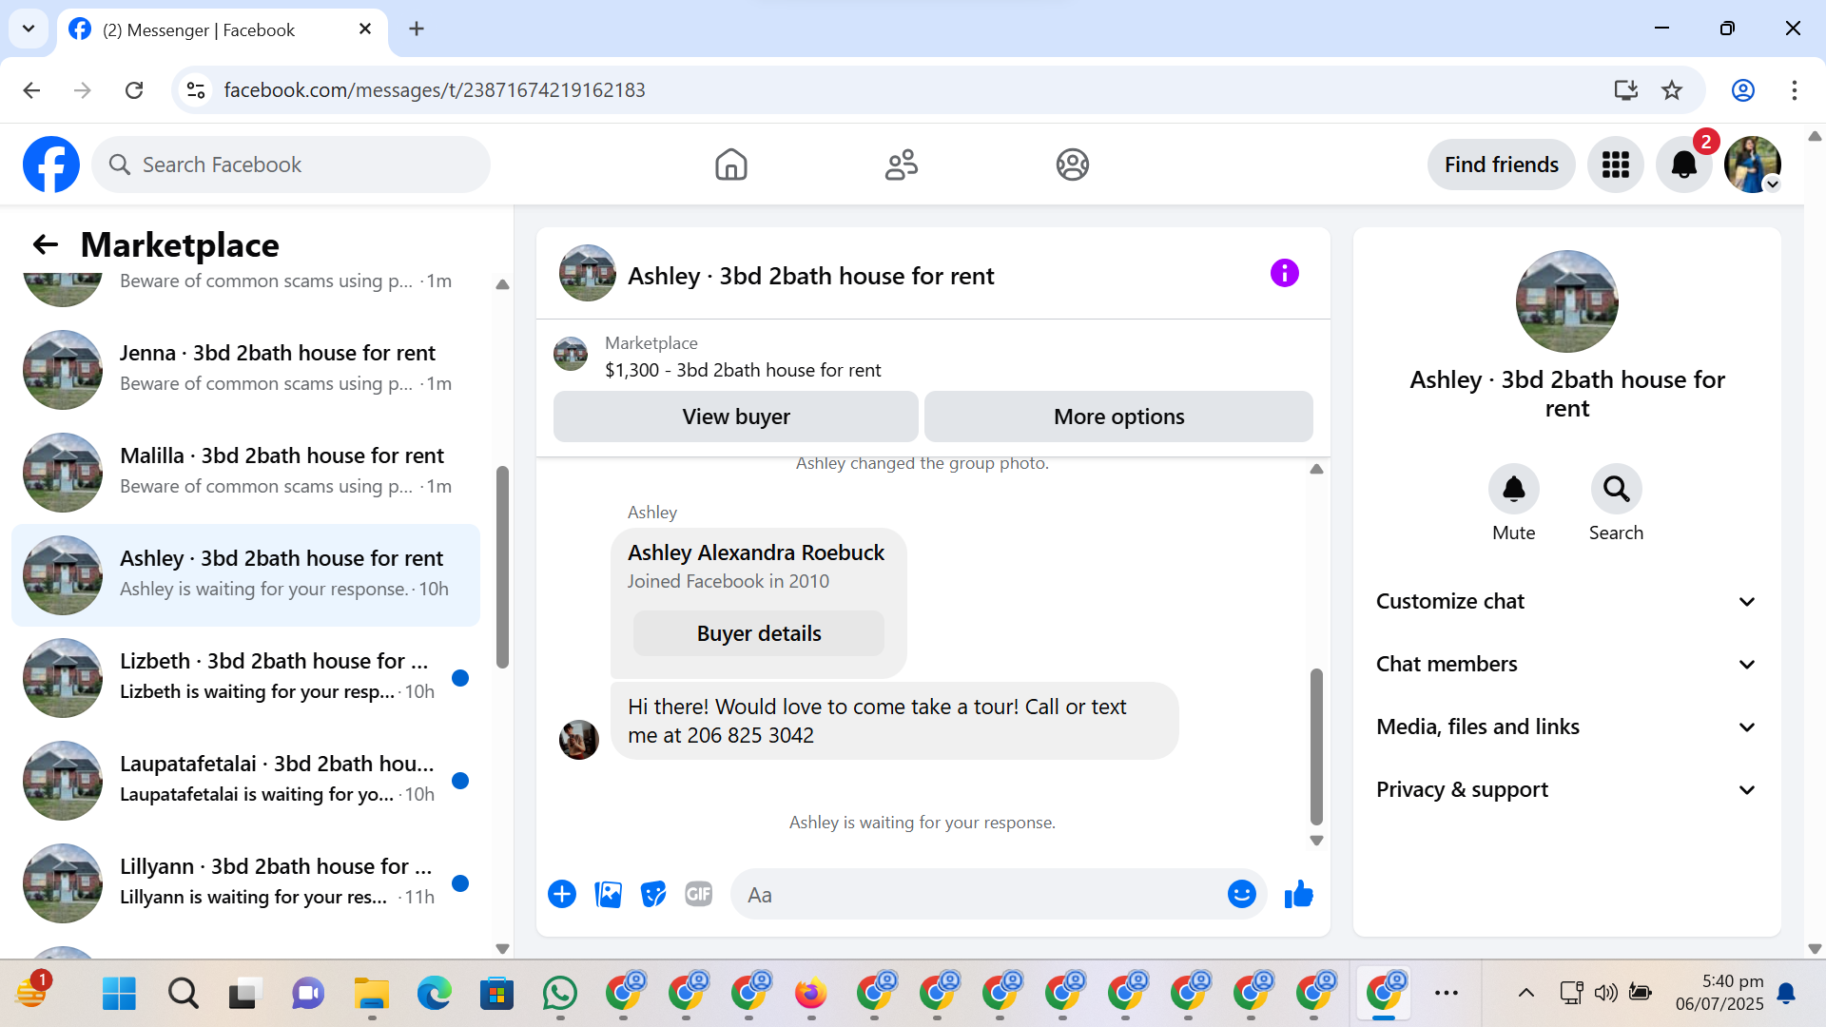Choose a GIF from the composer
Viewport: 1826px width, 1027px height.
(x=699, y=894)
